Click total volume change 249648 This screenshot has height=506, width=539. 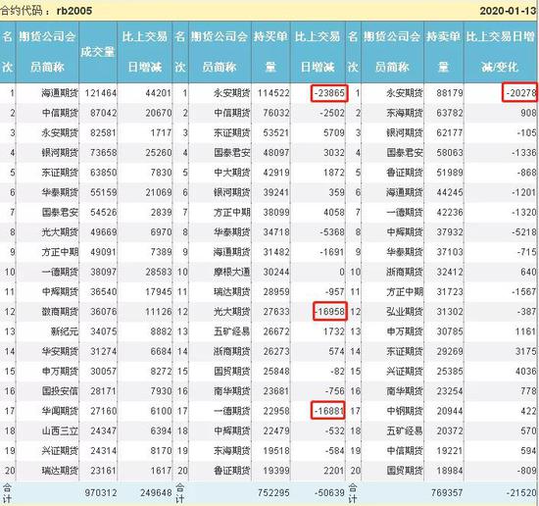156,493
